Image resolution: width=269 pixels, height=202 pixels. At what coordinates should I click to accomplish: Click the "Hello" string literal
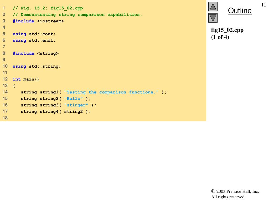[x=74, y=99]
